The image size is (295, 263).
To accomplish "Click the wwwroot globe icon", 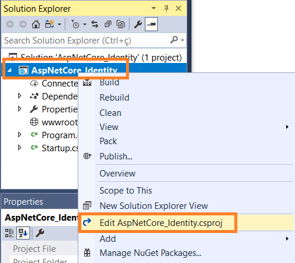I will pos(34,122).
